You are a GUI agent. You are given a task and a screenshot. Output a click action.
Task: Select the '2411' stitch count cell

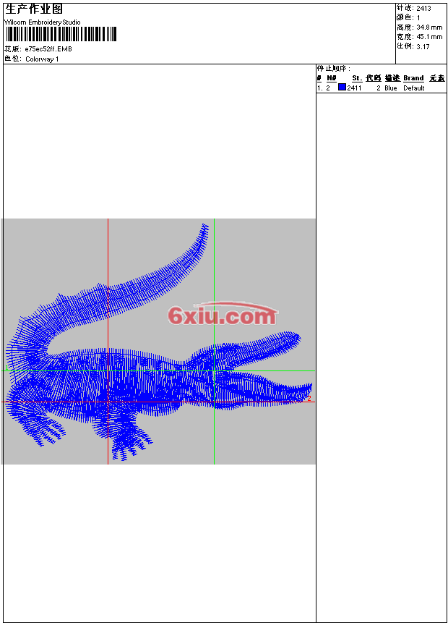pos(354,88)
